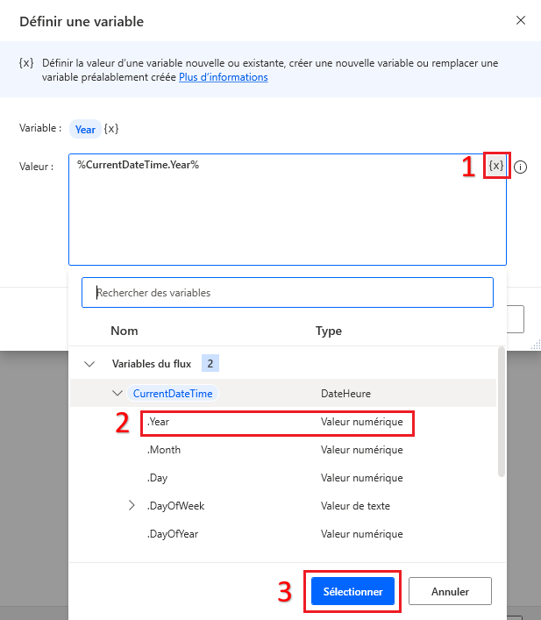The height and width of the screenshot is (620, 541).
Task: Click the DateHeure type text
Action: (345, 394)
